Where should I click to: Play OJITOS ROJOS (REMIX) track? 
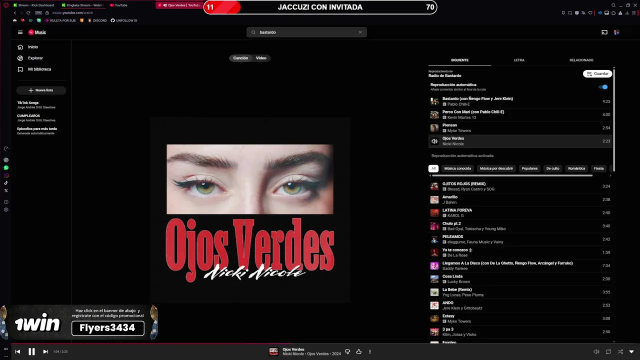tap(520, 186)
